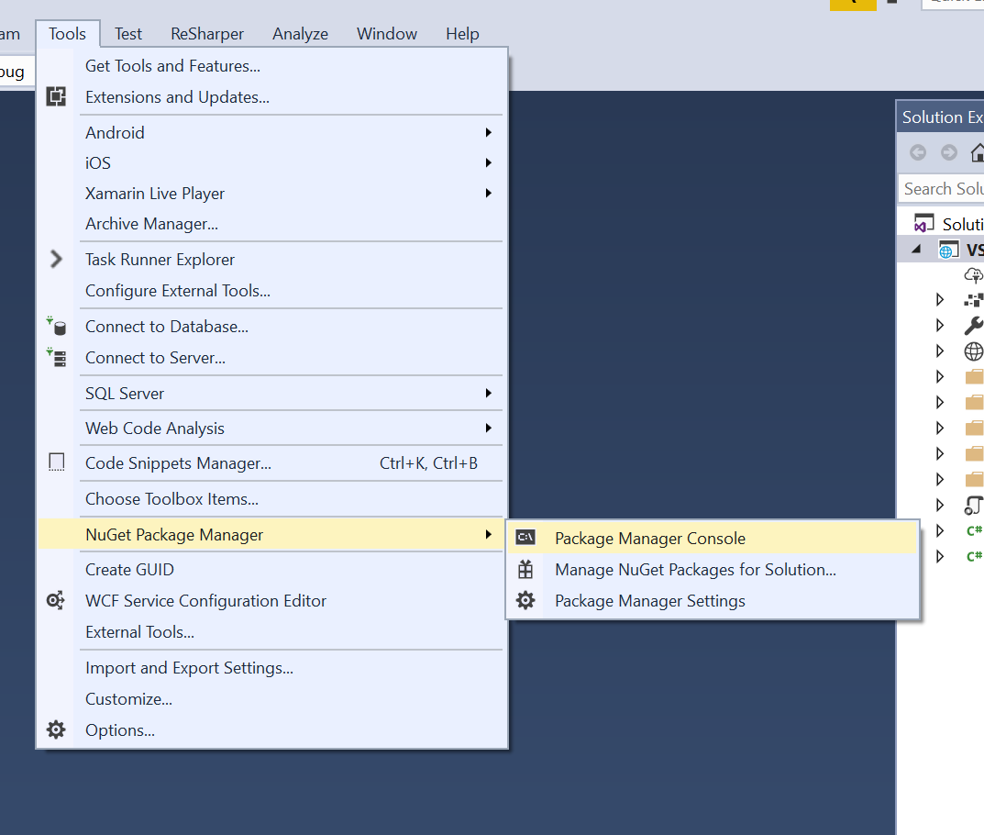Image resolution: width=984 pixels, height=835 pixels.
Task: Choose Import and Export Settings
Action: [189, 668]
